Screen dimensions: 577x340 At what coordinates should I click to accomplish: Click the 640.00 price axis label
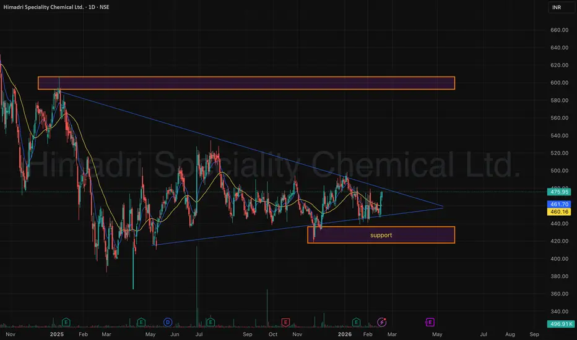(559, 48)
